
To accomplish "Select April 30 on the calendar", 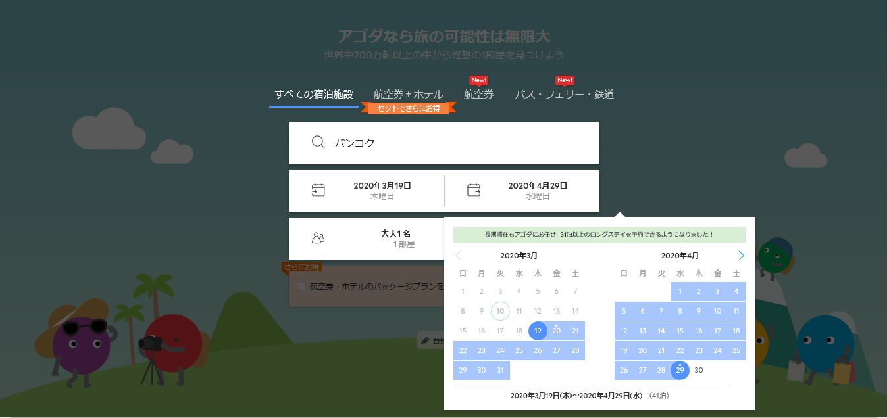I will (698, 370).
